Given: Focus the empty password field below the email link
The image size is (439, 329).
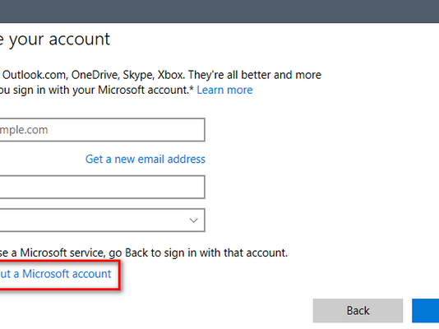Looking at the screenshot, I should pos(102,187).
